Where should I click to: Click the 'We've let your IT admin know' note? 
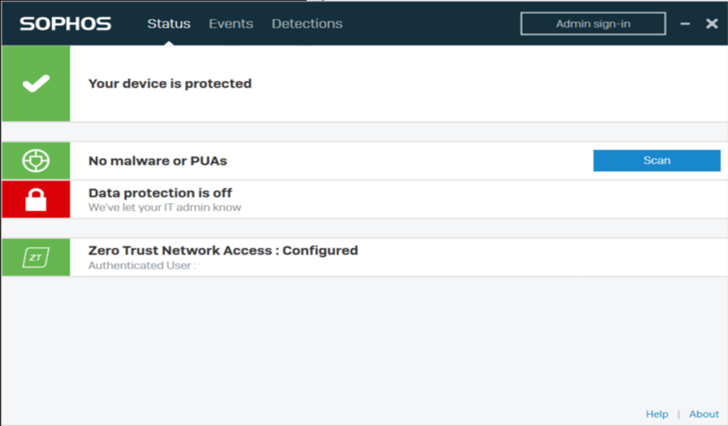[164, 208]
